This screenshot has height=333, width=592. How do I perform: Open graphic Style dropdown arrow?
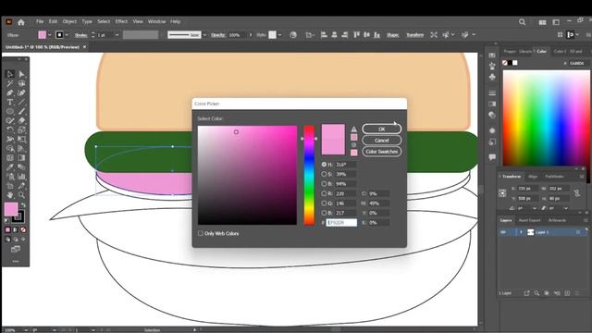pyautogui.click(x=279, y=35)
